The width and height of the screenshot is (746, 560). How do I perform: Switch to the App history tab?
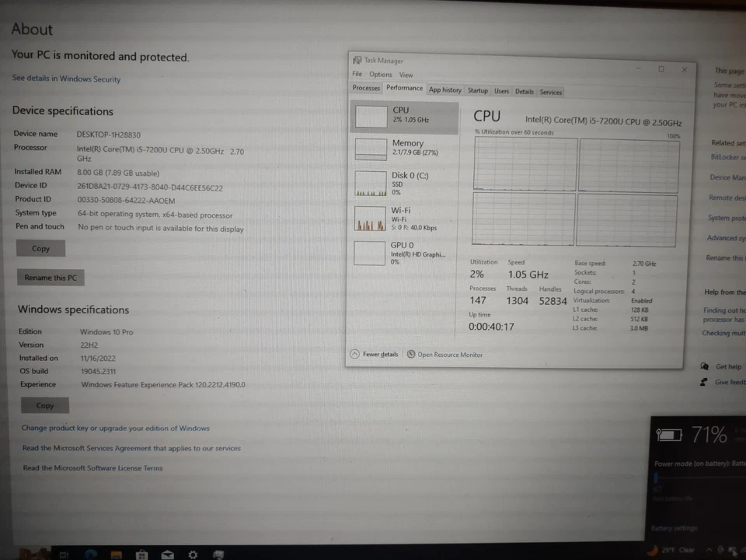point(444,89)
